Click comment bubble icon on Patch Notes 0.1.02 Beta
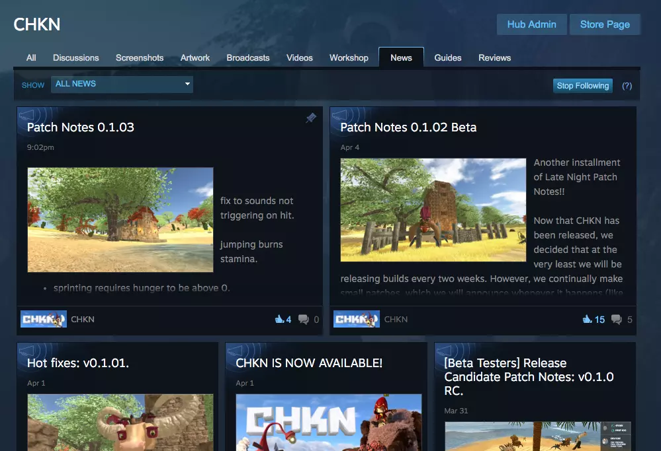 [616, 320]
